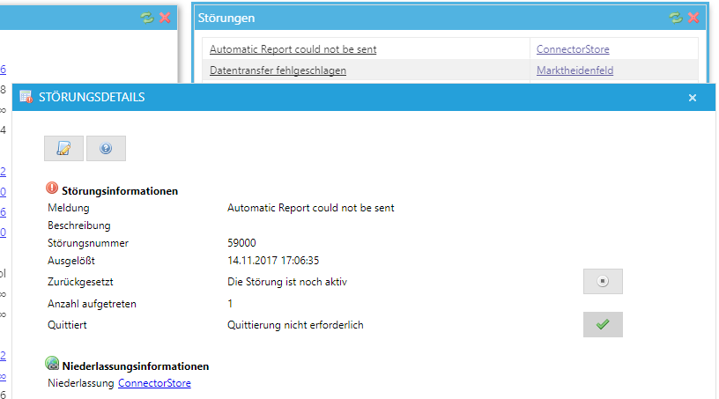Click the Störungsdetails title bar icon
The height and width of the screenshot is (399, 719).
(26, 97)
